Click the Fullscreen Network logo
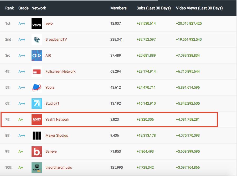237x176 pixels. pos(37,72)
